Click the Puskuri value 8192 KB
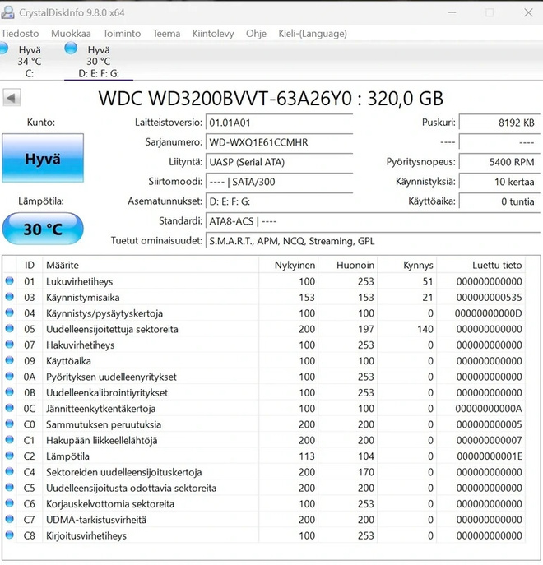543x565 pixels. [x=499, y=123]
